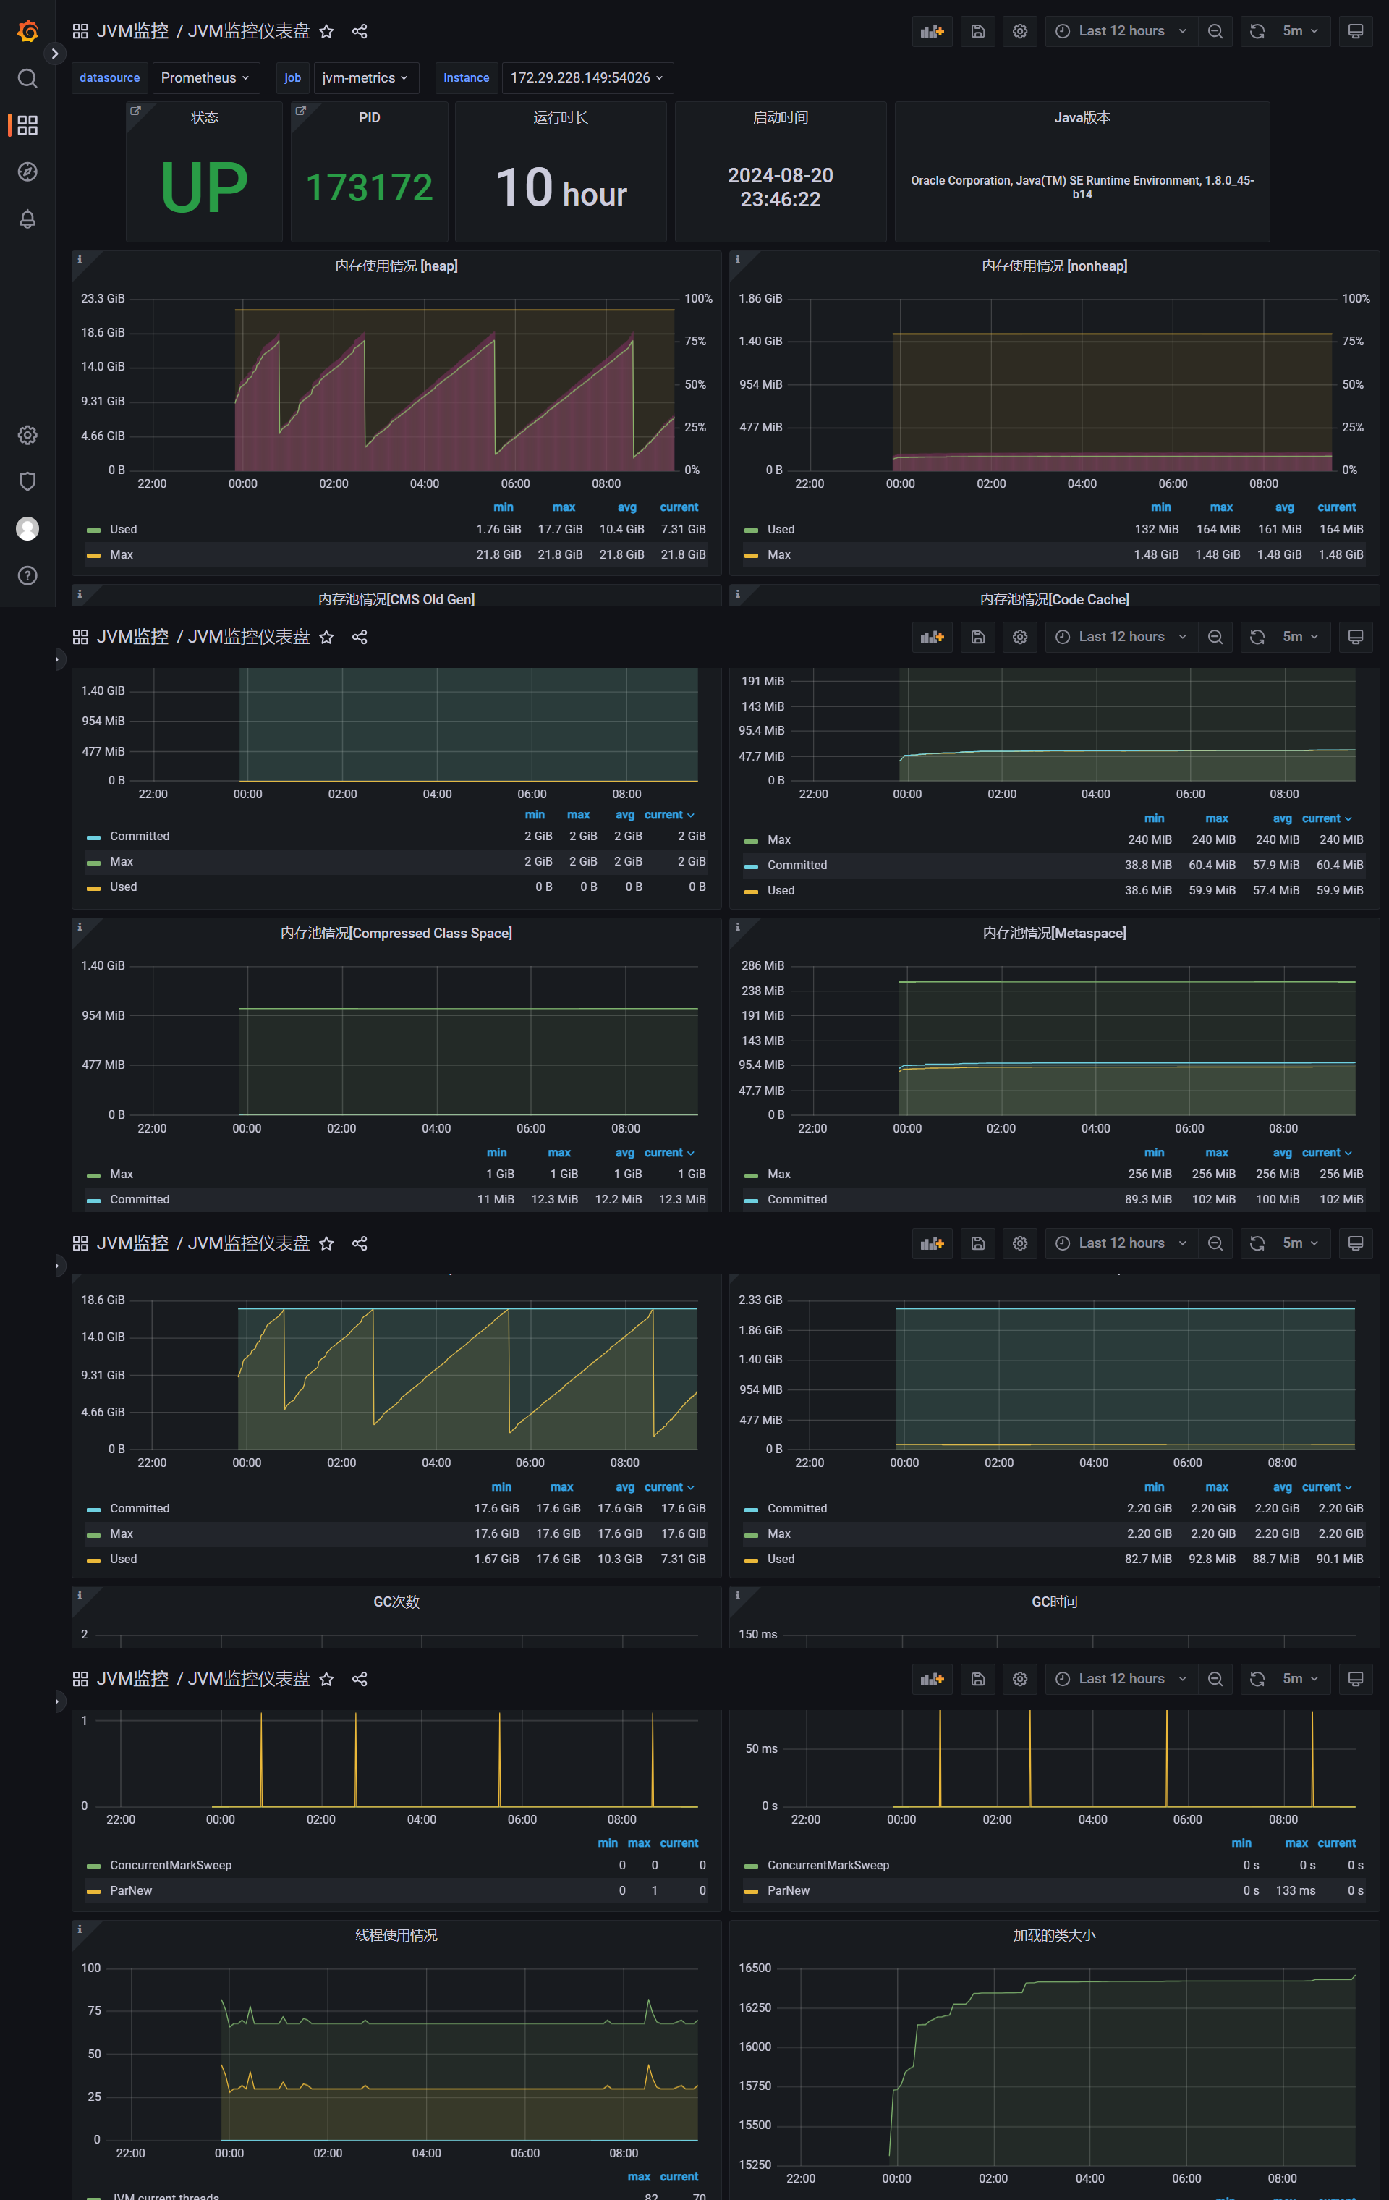This screenshot has width=1389, height=2200.
Task: Open the instance 172.29.228.149:54026 dropdown
Action: tap(587, 77)
